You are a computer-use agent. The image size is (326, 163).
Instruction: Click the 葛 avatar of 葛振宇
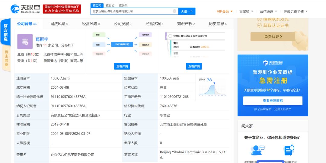pos(25,42)
